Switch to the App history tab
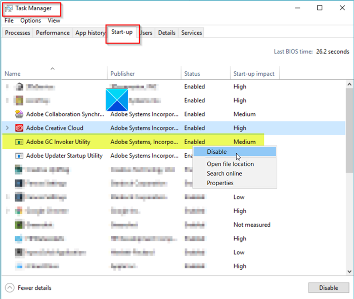Screen dimensions: 354x299 (90, 33)
